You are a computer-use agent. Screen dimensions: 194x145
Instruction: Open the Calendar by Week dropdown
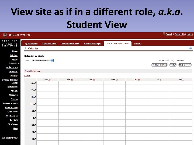[x=43, y=60]
